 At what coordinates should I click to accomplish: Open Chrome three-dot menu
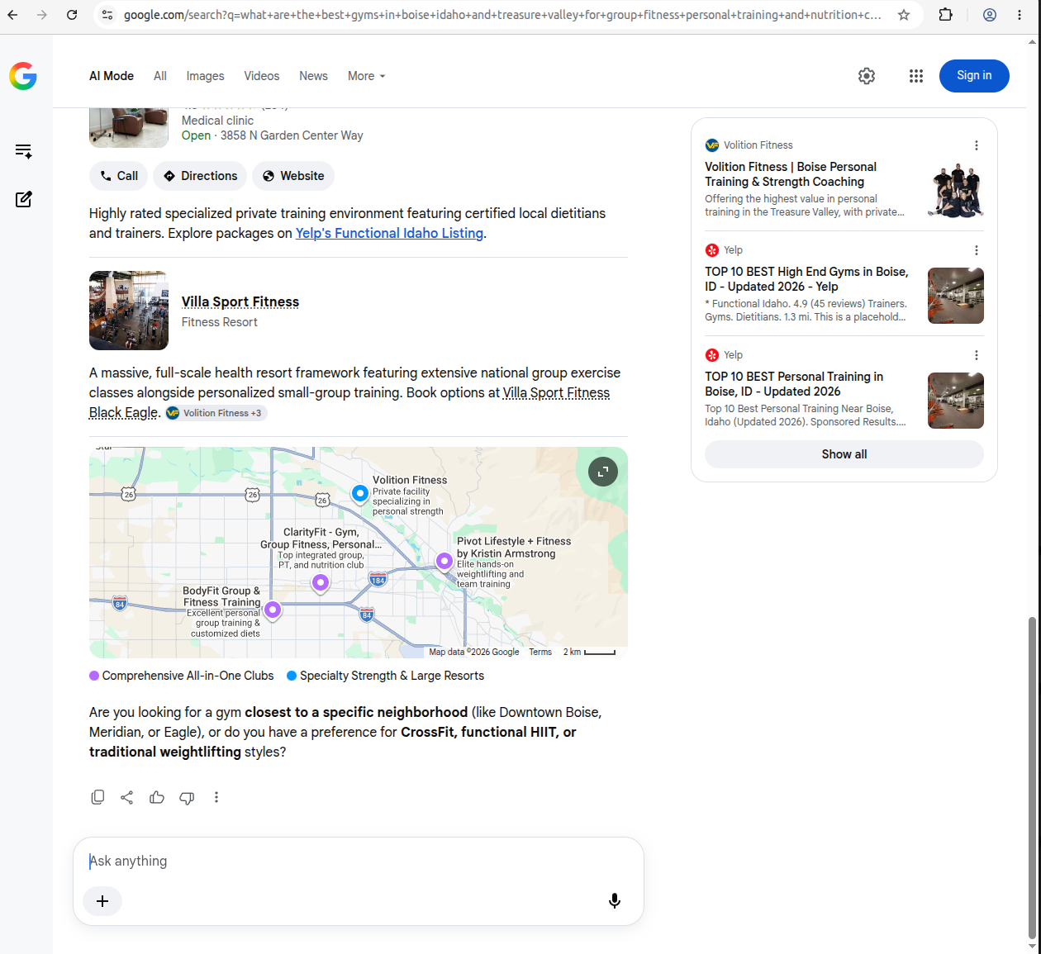(x=1020, y=15)
